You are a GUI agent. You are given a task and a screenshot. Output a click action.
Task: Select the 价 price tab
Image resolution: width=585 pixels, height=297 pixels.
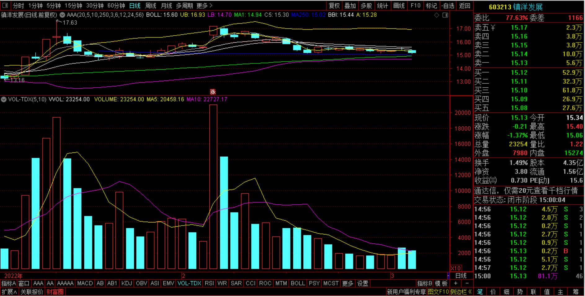click(x=493, y=292)
